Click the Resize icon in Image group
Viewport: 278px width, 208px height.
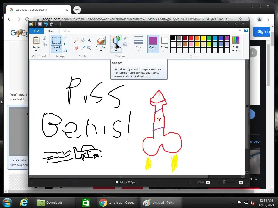coord(65,44)
